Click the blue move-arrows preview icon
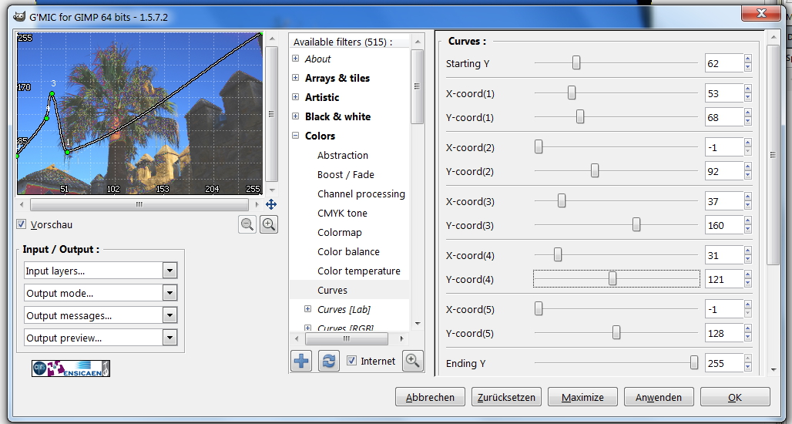The image size is (792, 424). coord(271,204)
